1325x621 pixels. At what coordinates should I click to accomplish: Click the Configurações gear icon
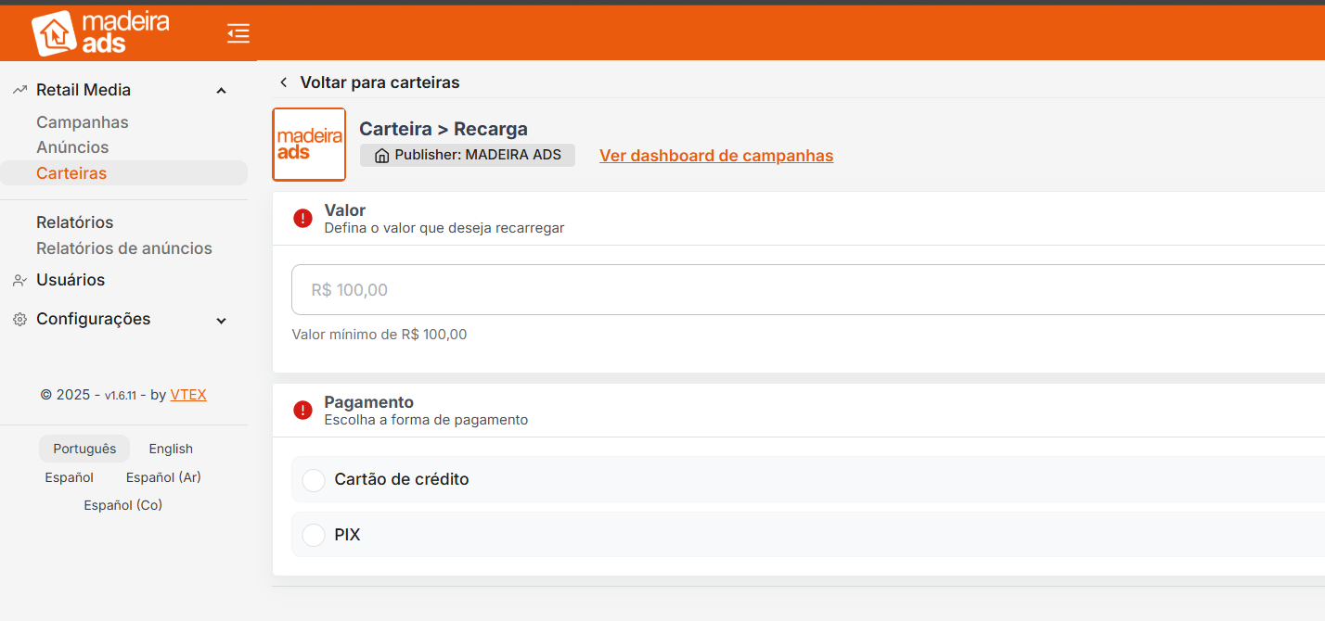[x=19, y=319]
